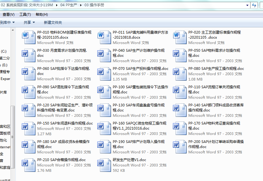Select the PP-020 主工艺创建标准操作规程 file icon
Viewport: 263px width, 181px height.
[x=180, y=37]
